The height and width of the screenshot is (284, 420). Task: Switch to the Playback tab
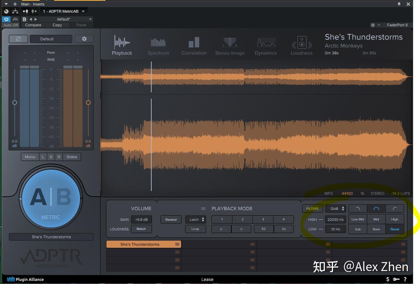(x=122, y=46)
